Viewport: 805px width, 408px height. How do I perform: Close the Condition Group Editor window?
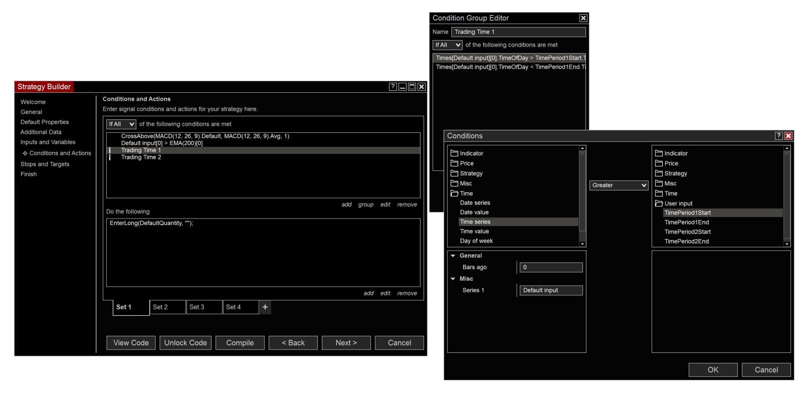click(583, 18)
